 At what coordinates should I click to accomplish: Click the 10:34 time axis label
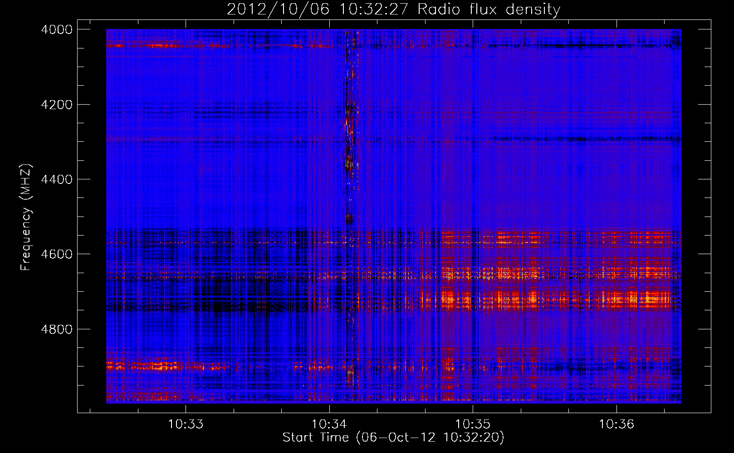pos(329,424)
